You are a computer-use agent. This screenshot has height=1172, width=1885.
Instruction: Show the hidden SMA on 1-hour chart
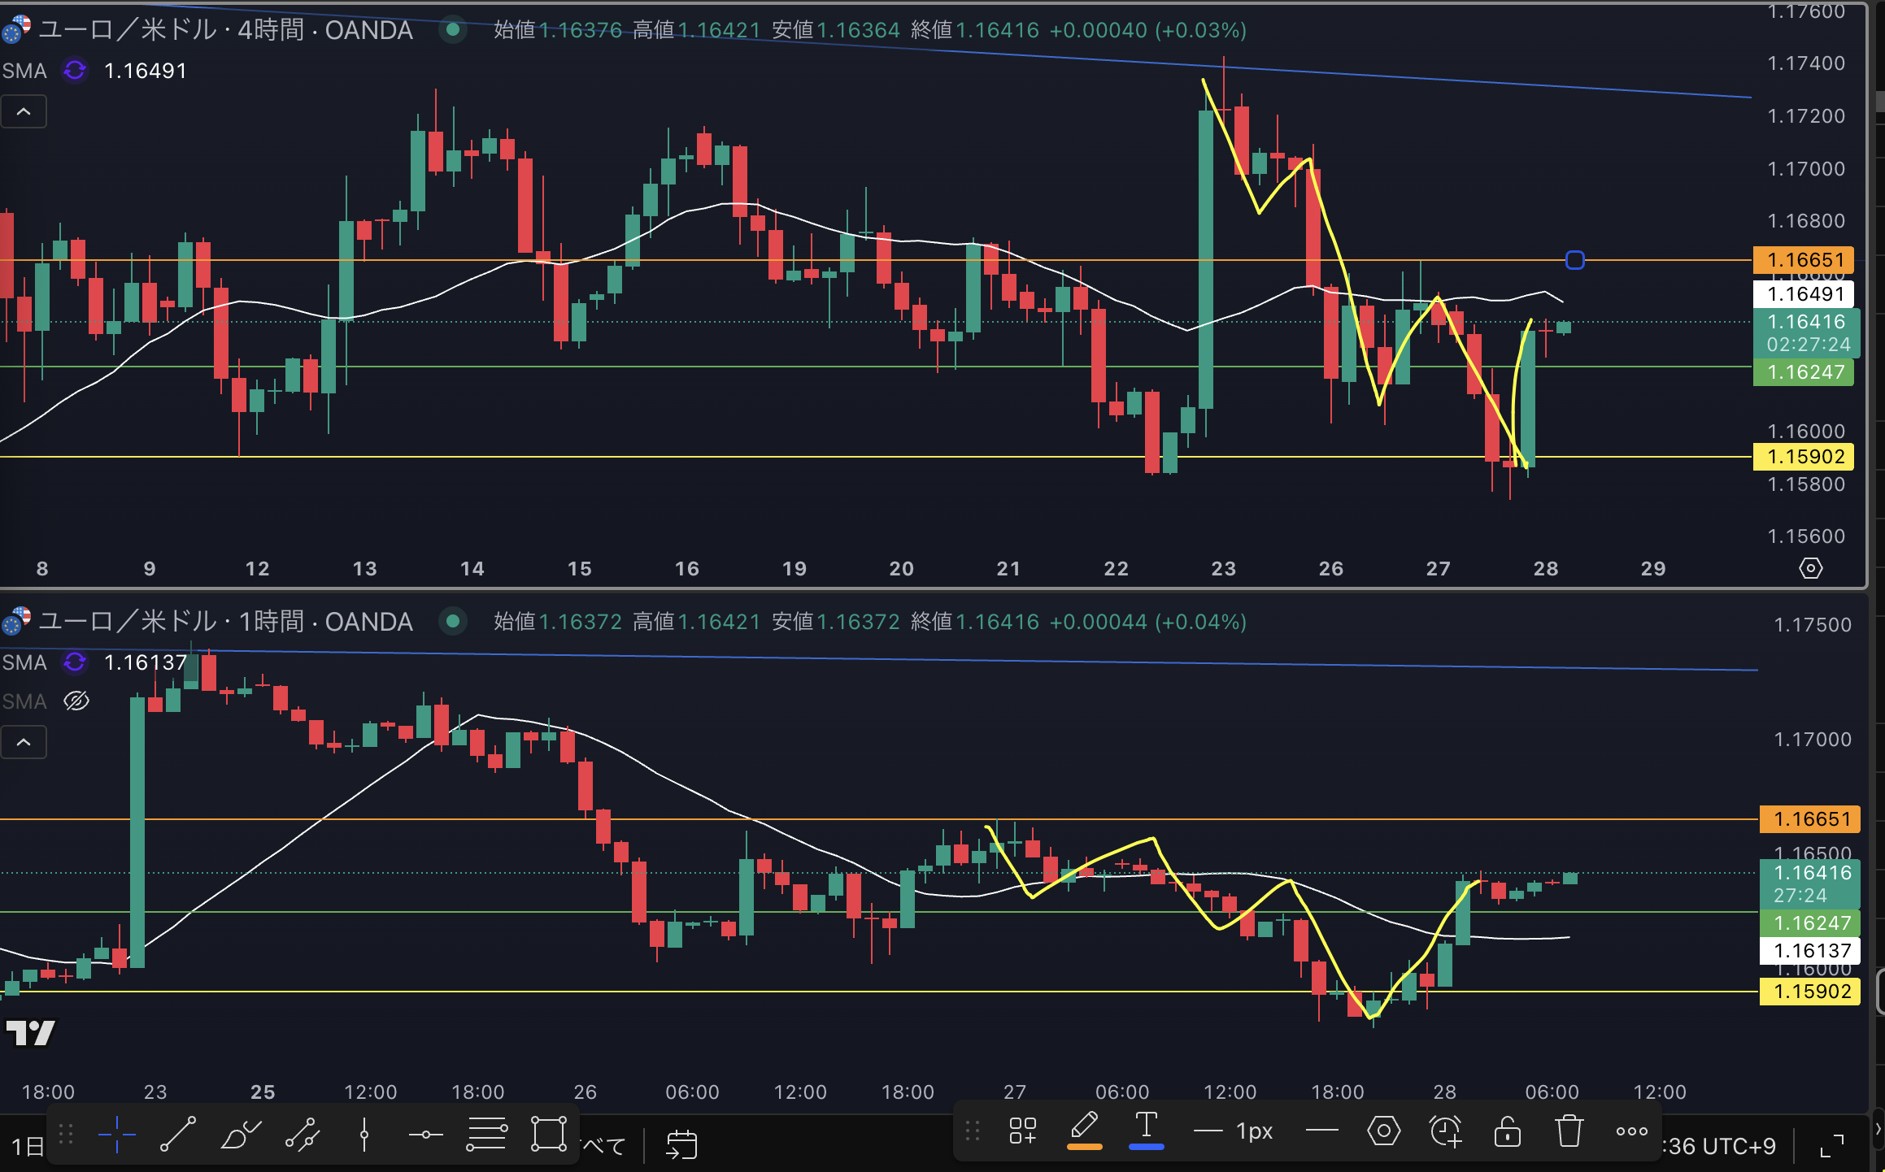click(76, 701)
